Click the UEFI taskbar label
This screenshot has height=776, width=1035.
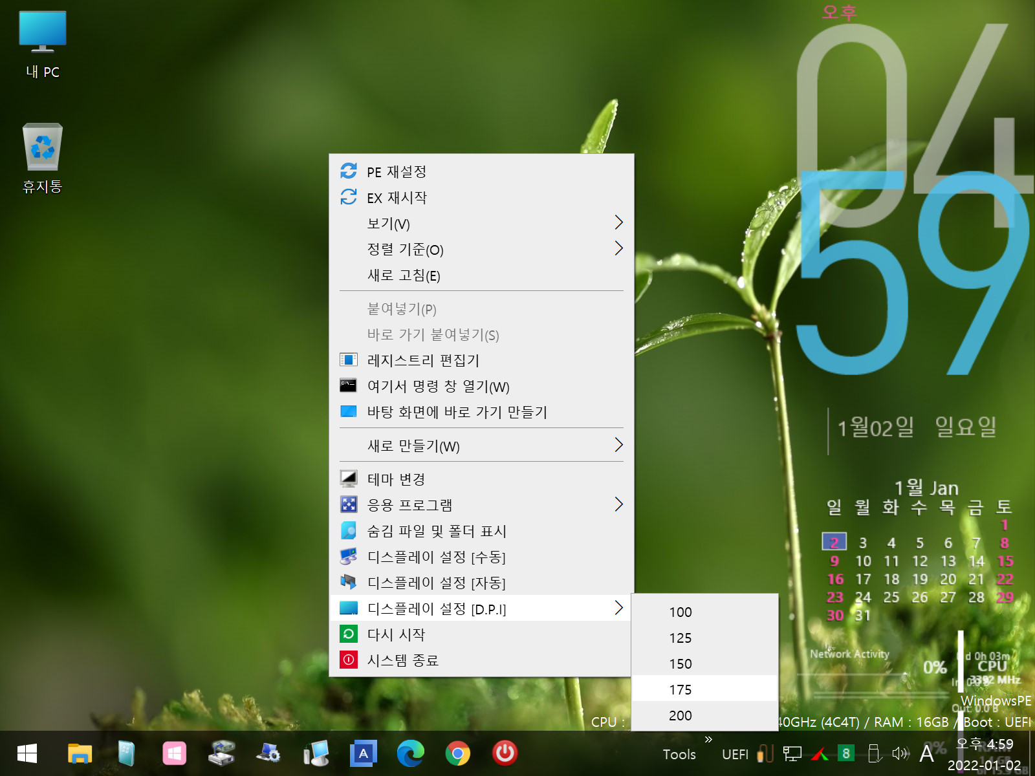click(x=735, y=754)
